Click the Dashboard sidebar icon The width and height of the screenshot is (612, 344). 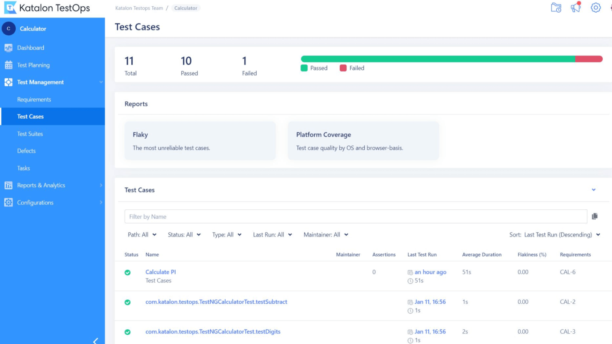tap(9, 48)
